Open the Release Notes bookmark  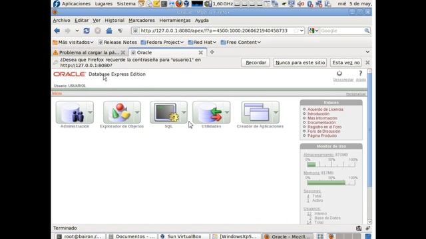[118, 42]
